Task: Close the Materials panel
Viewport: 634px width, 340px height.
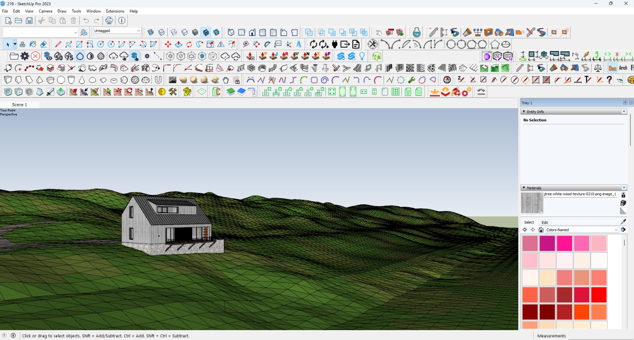Action: 624,188
